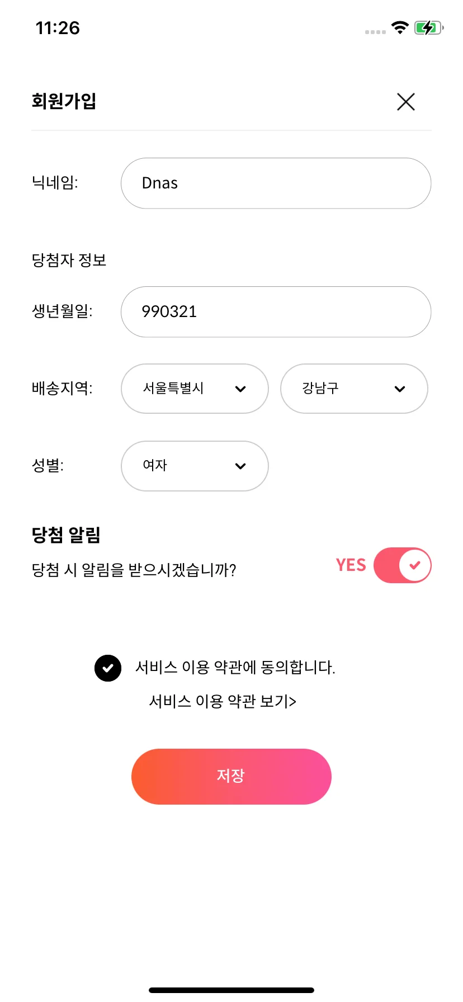Screen dimensions: 463x1002
Task: Toggle the 당첨 알림 YES switch
Action: [403, 565]
